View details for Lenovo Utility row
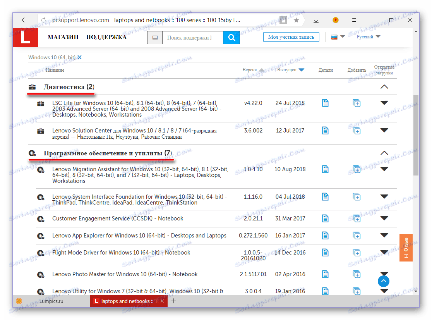 (x=326, y=291)
